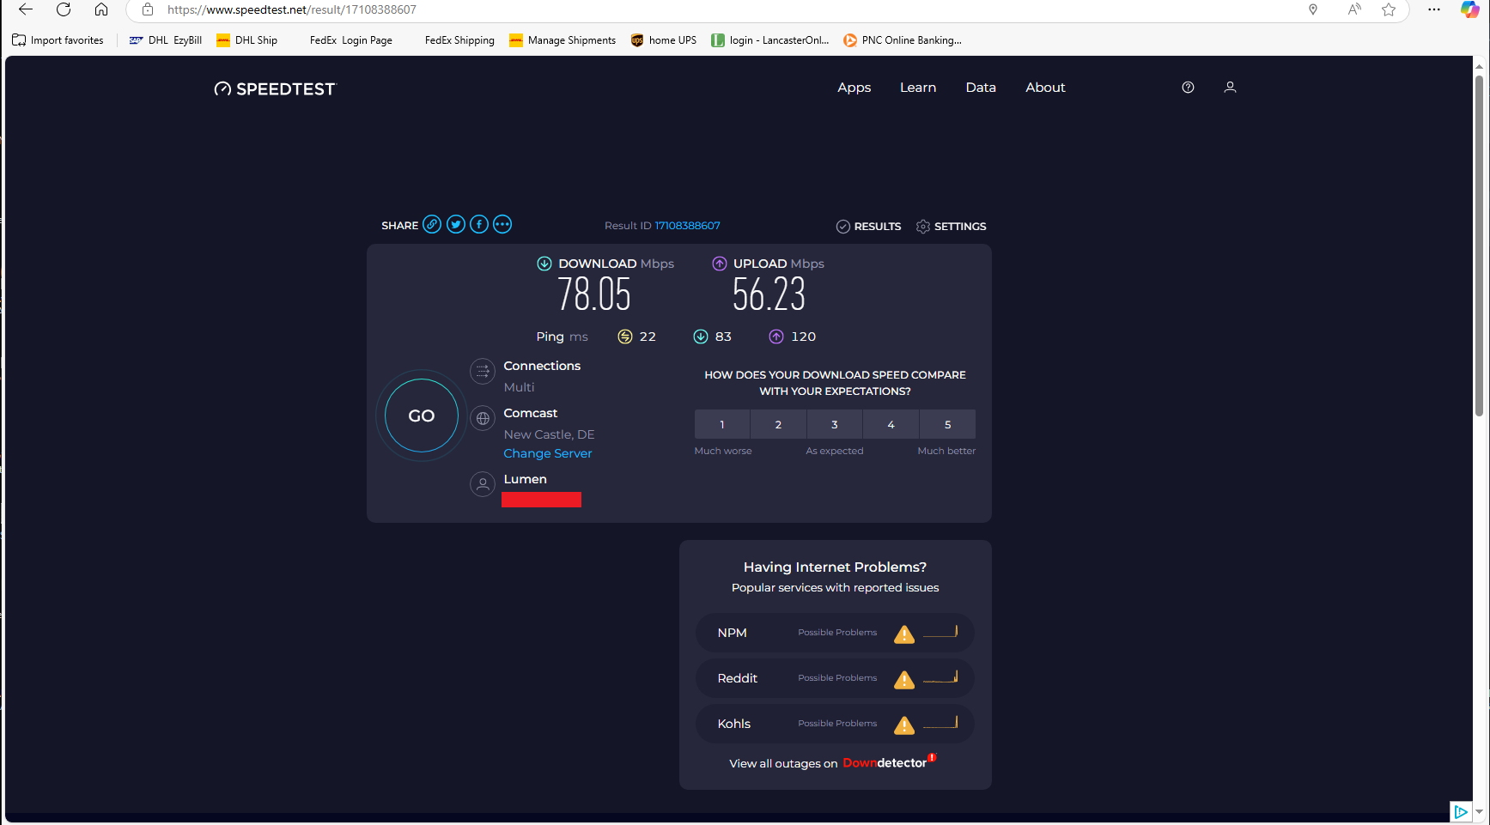Screen dimensions: 1490x825
Task: Rate download speed as 5 Much better
Action: coord(947,425)
